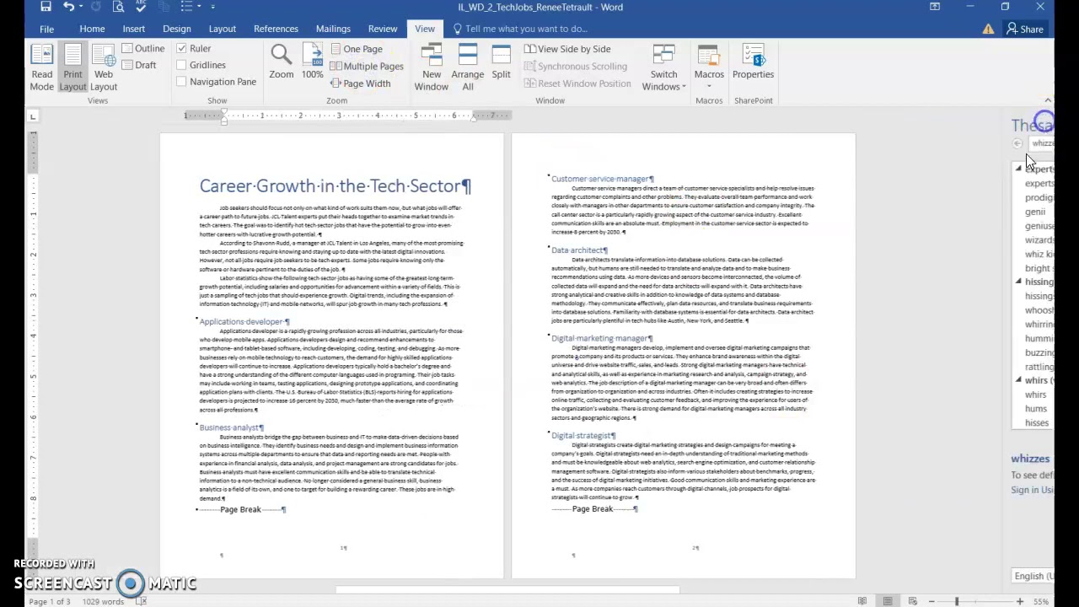This screenshot has width=1079, height=607.
Task: Open Ribbon Display Options
Action: (935, 7)
